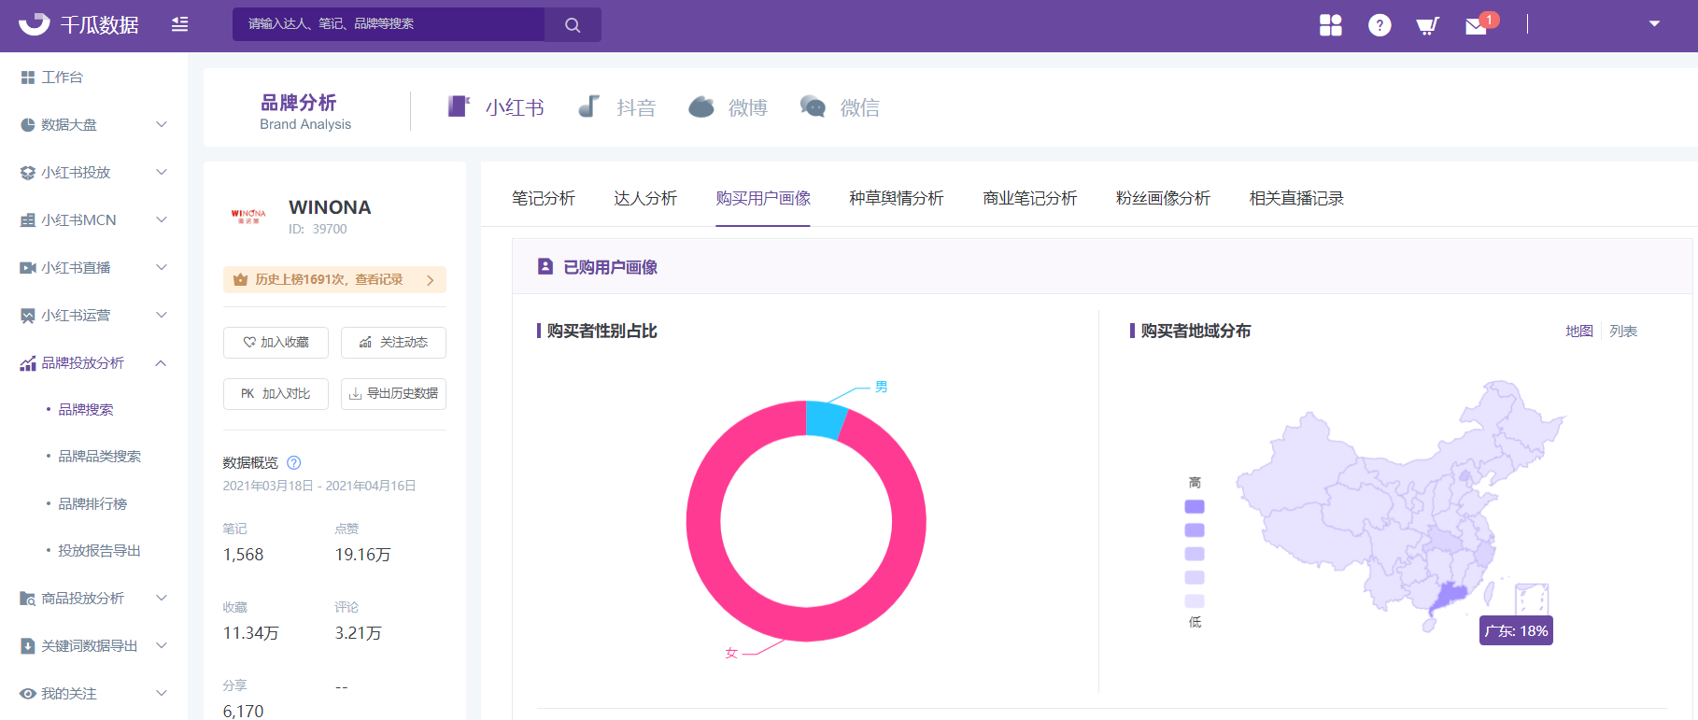Open the 商业笔记分析 tab

click(1030, 199)
